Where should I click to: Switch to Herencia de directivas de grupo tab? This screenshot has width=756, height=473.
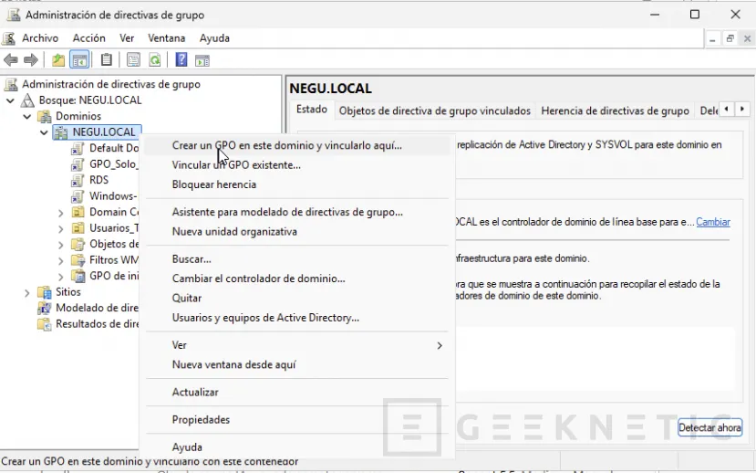click(615, 111)
